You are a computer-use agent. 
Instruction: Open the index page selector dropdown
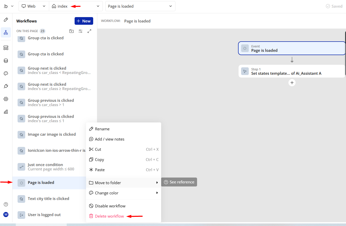pyautogui.click(x=76, y=6)
